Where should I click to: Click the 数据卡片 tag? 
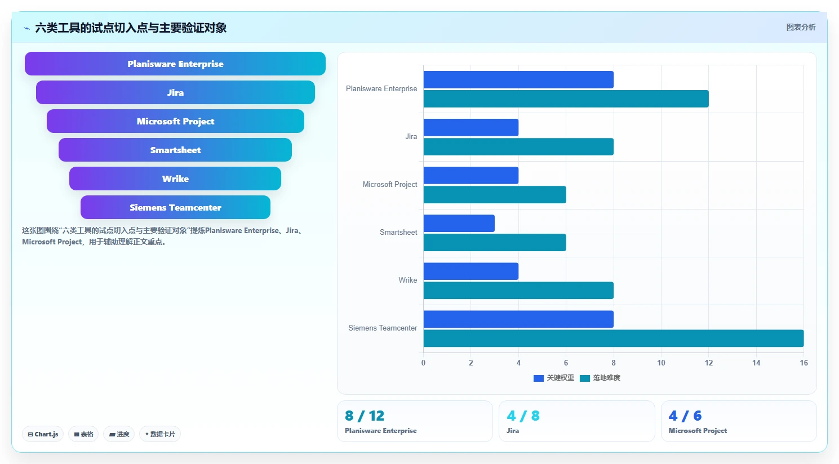[160, 434]
